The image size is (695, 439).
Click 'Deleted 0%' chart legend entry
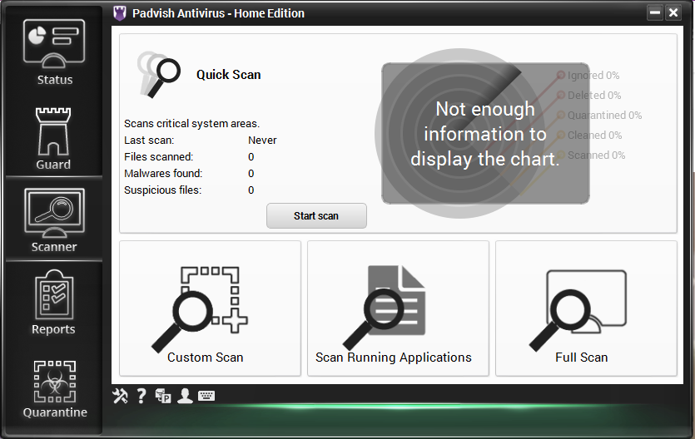point(589,95)
